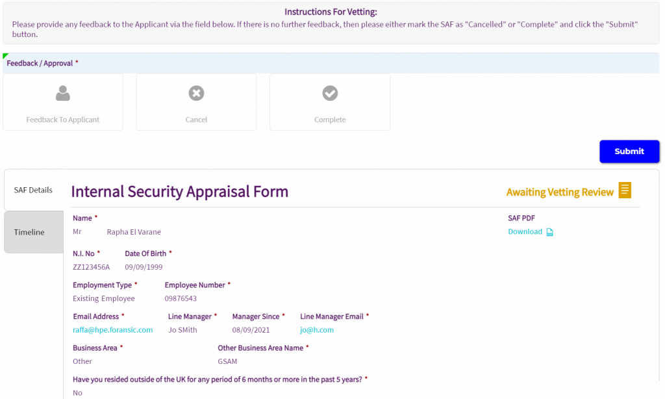Select the Feedback To Applicant option label
The height and width of the screenshot is (399, 665).
pos(62,120)
